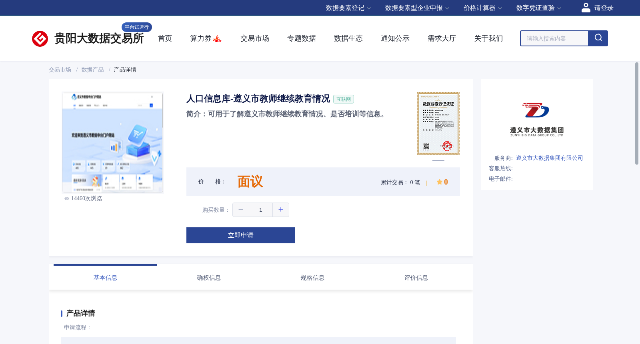
Task: Open the 数据要素登记凭证 certificate thumbnail
Action: click(438, 123)
